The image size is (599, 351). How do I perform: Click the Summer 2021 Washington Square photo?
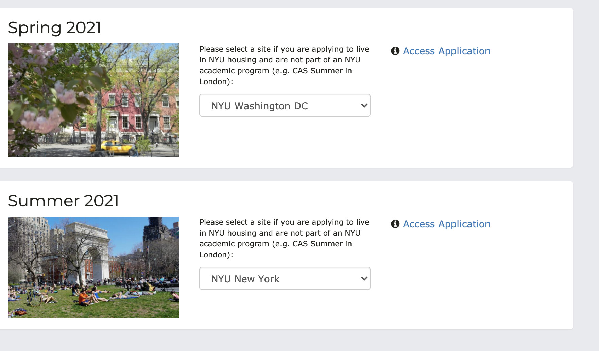(x=93, y=267)
